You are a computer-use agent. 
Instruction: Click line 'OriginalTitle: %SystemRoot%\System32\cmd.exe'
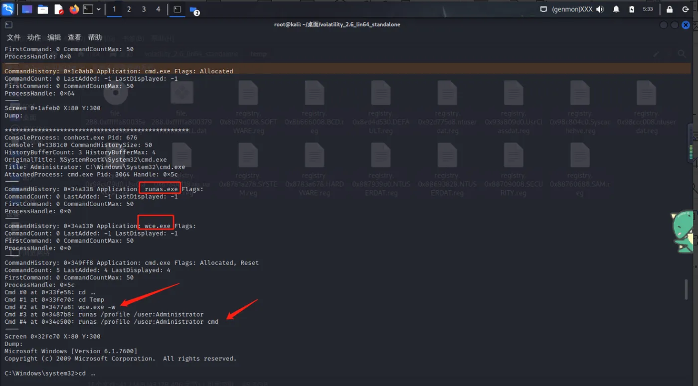(86, 160)
